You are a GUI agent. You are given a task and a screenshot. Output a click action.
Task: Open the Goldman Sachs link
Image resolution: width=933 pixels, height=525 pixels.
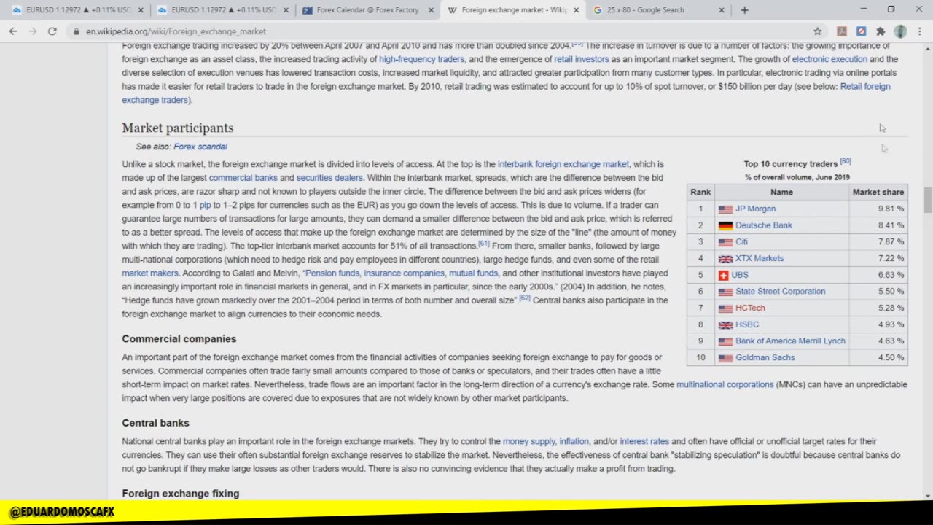(765, 357)
